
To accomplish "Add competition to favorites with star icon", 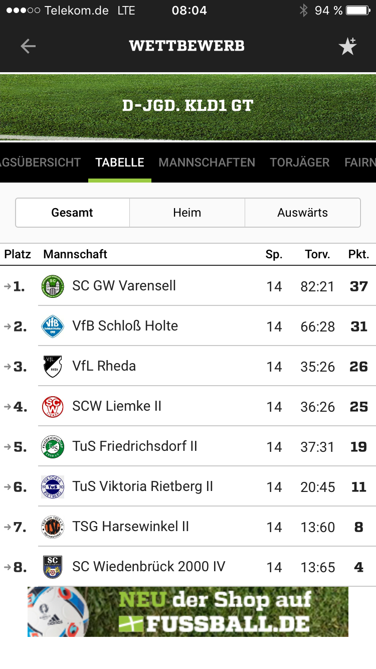I will click(x=347, y=46).
